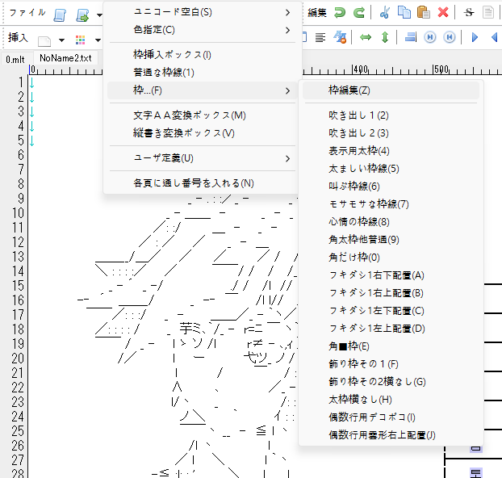The height and width of the screenshot is (478, 502).
Task: Expand the 色指定(C) submenu
Action: tap(202, 30)
